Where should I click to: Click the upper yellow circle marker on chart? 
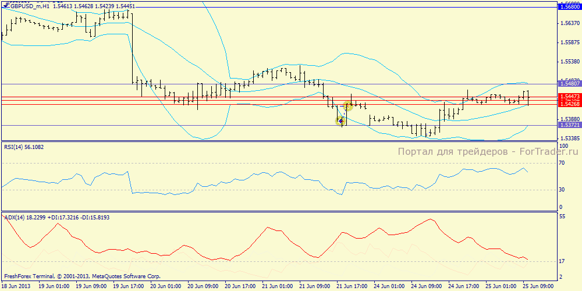tap(349, 106)
